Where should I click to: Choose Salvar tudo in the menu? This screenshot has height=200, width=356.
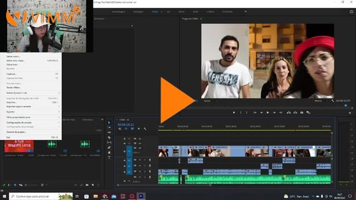(x=32, y=64)
